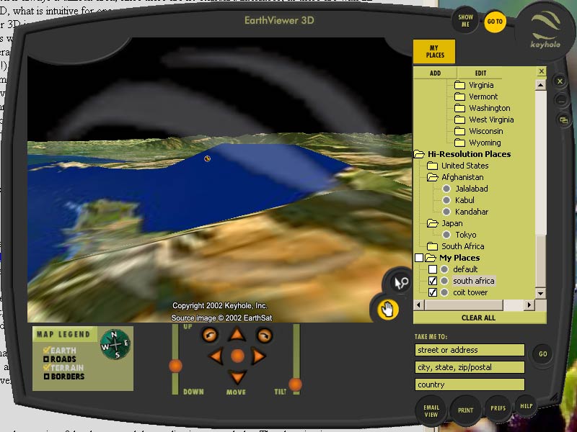Select the 'south africa' list entry
The width and height of the screenshot is (577, 432).
point(474,281)
